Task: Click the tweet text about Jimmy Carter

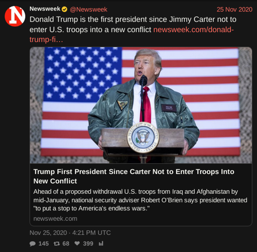Action: tap(133, 25)
